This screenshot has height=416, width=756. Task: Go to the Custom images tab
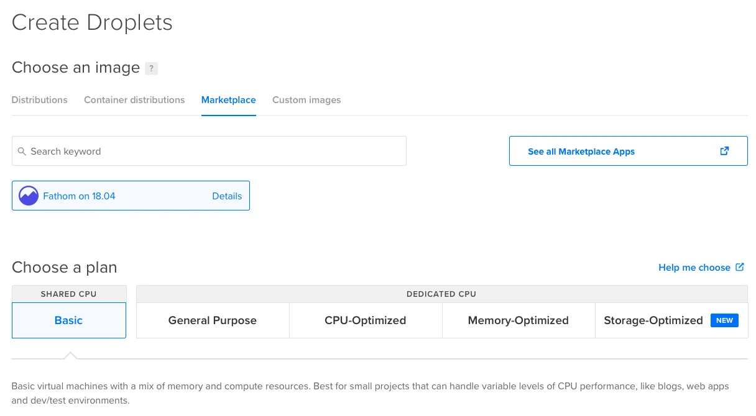(307, 100)
